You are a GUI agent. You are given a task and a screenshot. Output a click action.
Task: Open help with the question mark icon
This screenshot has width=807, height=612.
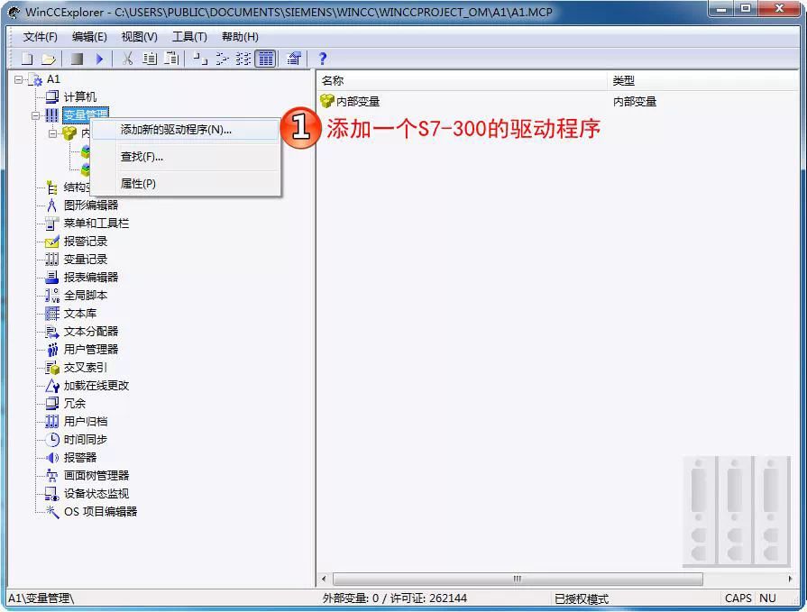point(322,59)
